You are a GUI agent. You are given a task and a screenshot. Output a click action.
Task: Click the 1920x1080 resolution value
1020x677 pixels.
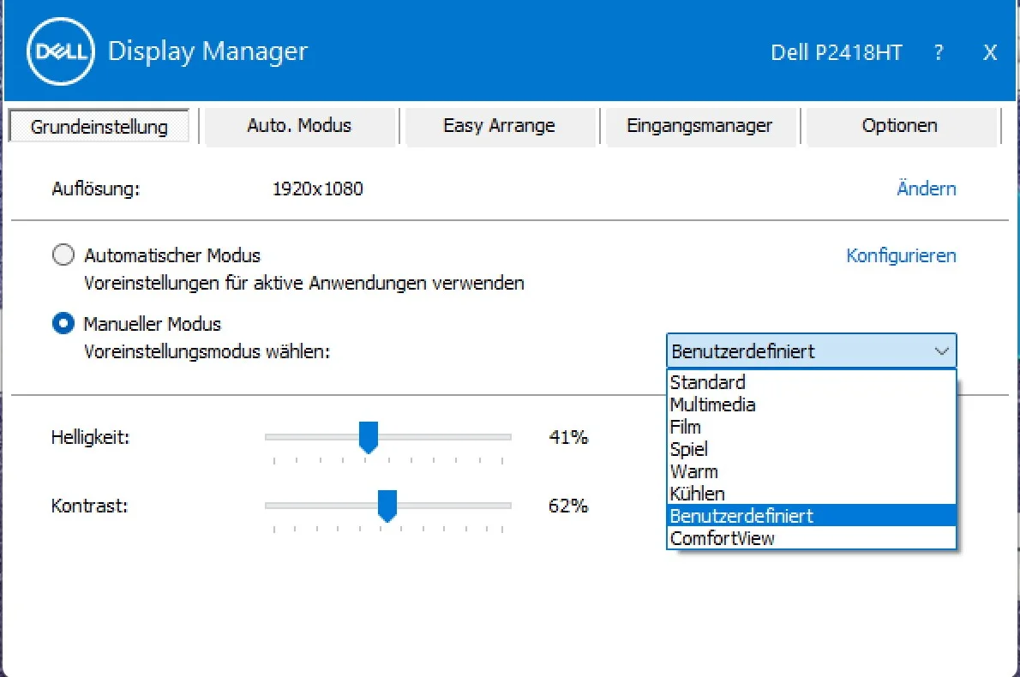[317, 189]
